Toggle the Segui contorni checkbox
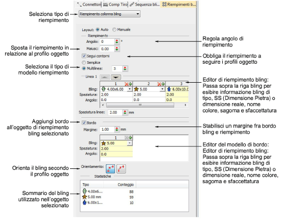281x223 pixels. pyautogui.click(x=84, y=56)
